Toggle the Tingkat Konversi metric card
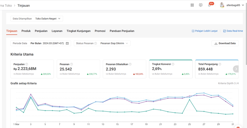 171,69
